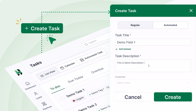Switch to the Automated task tab
The image size is (196, 111).
[x=170, y=25]
